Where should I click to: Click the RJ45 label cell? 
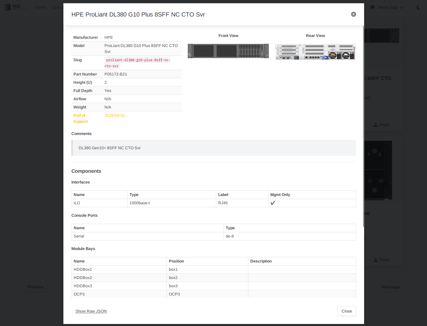coord(242,203)
